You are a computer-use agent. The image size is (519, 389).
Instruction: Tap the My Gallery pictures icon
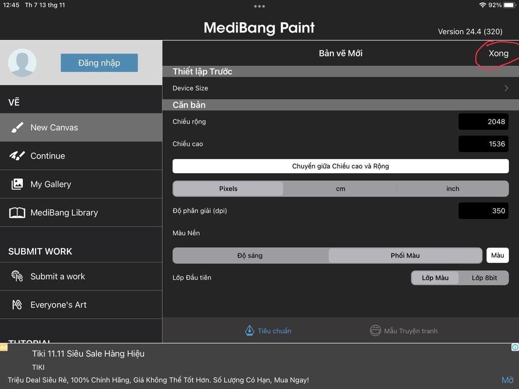click(17, 184)
